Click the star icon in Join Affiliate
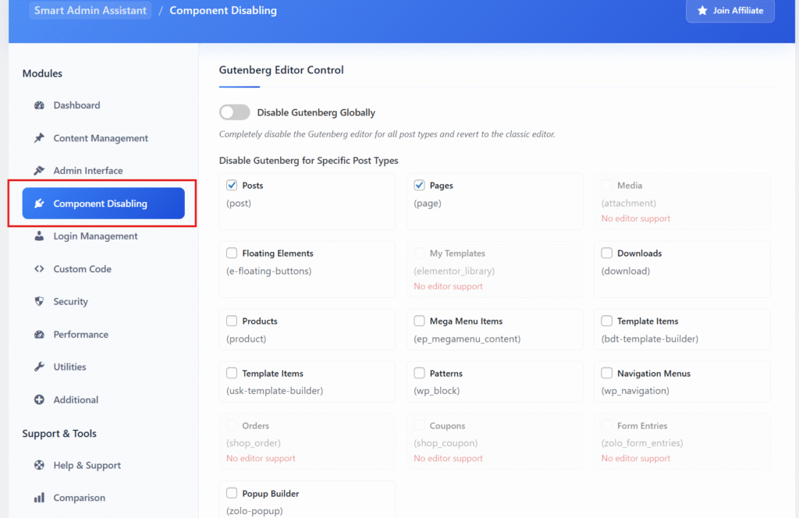Image resolution: width=799 pixels, height=518 pixels. click(x=702, y=10)
